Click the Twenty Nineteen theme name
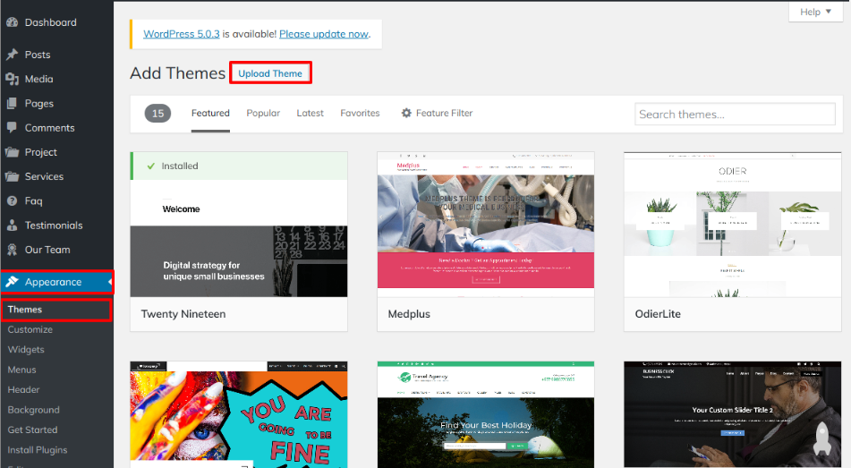851x468 pixels. click(183, 314)
